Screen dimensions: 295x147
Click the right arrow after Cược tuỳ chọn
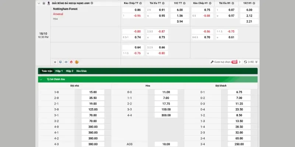pyautogui.click(x=239, y=62)
